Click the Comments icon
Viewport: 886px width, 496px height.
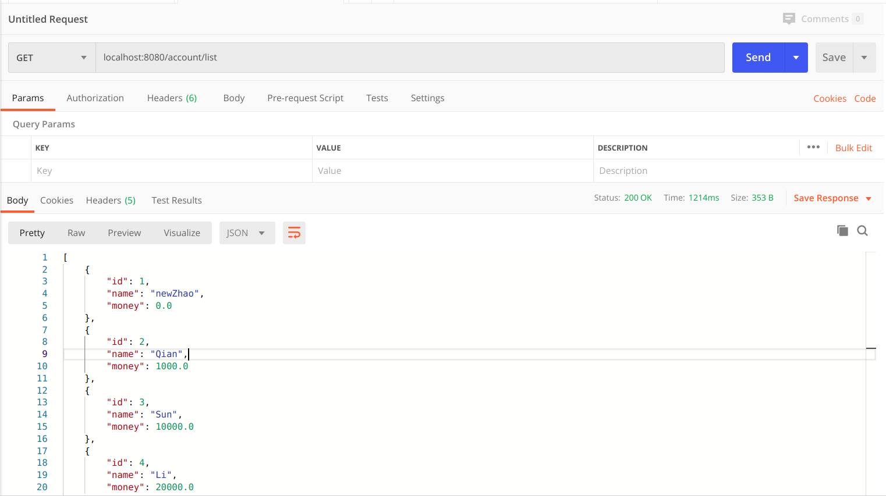click(x=789, y=19)
